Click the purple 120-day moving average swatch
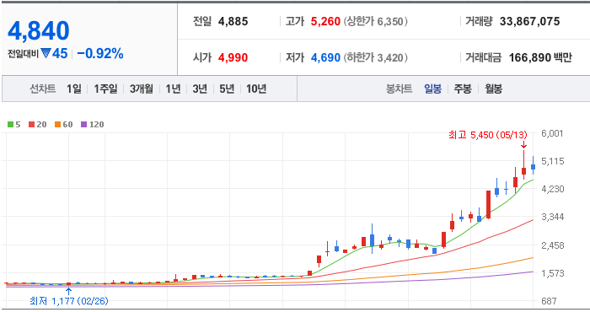 click(x=84, y=125)
